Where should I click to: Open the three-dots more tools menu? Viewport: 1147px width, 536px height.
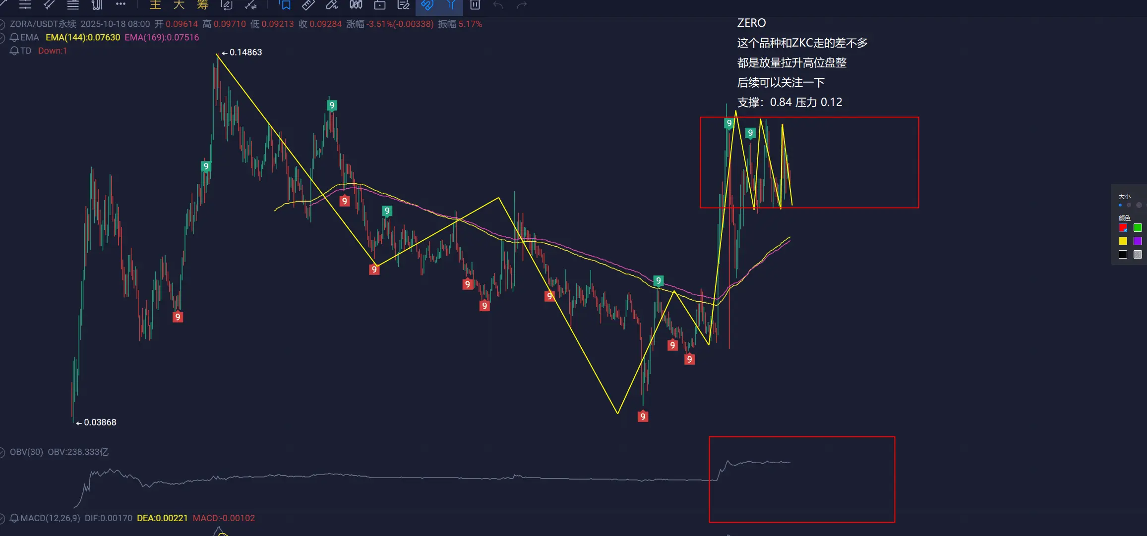pyautogui.click(x=121, y=4)
